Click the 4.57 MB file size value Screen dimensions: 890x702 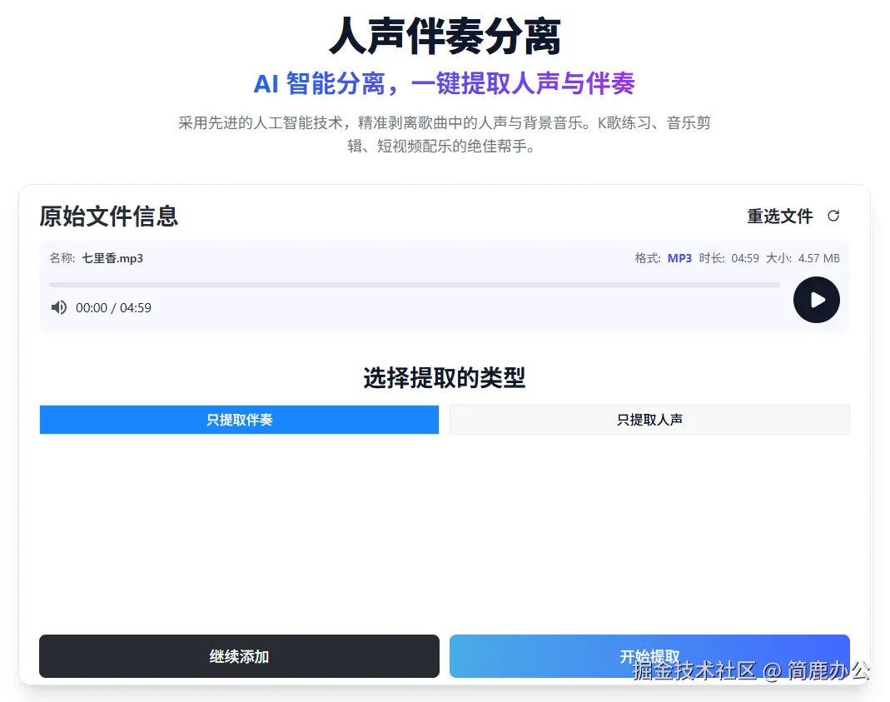(818, 258)
